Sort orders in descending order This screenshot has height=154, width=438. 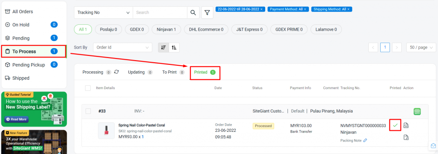(x=164, y=48)
